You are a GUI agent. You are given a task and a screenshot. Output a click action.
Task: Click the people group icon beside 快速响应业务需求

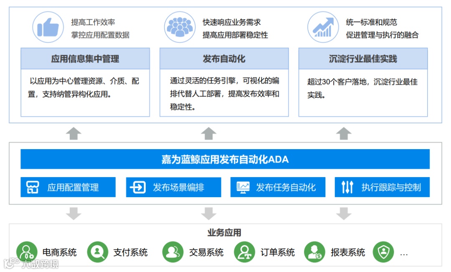pos(180,27)
